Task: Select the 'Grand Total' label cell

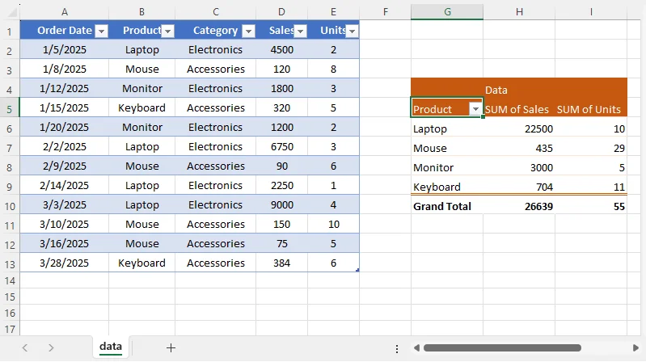Action: [447, 206]
